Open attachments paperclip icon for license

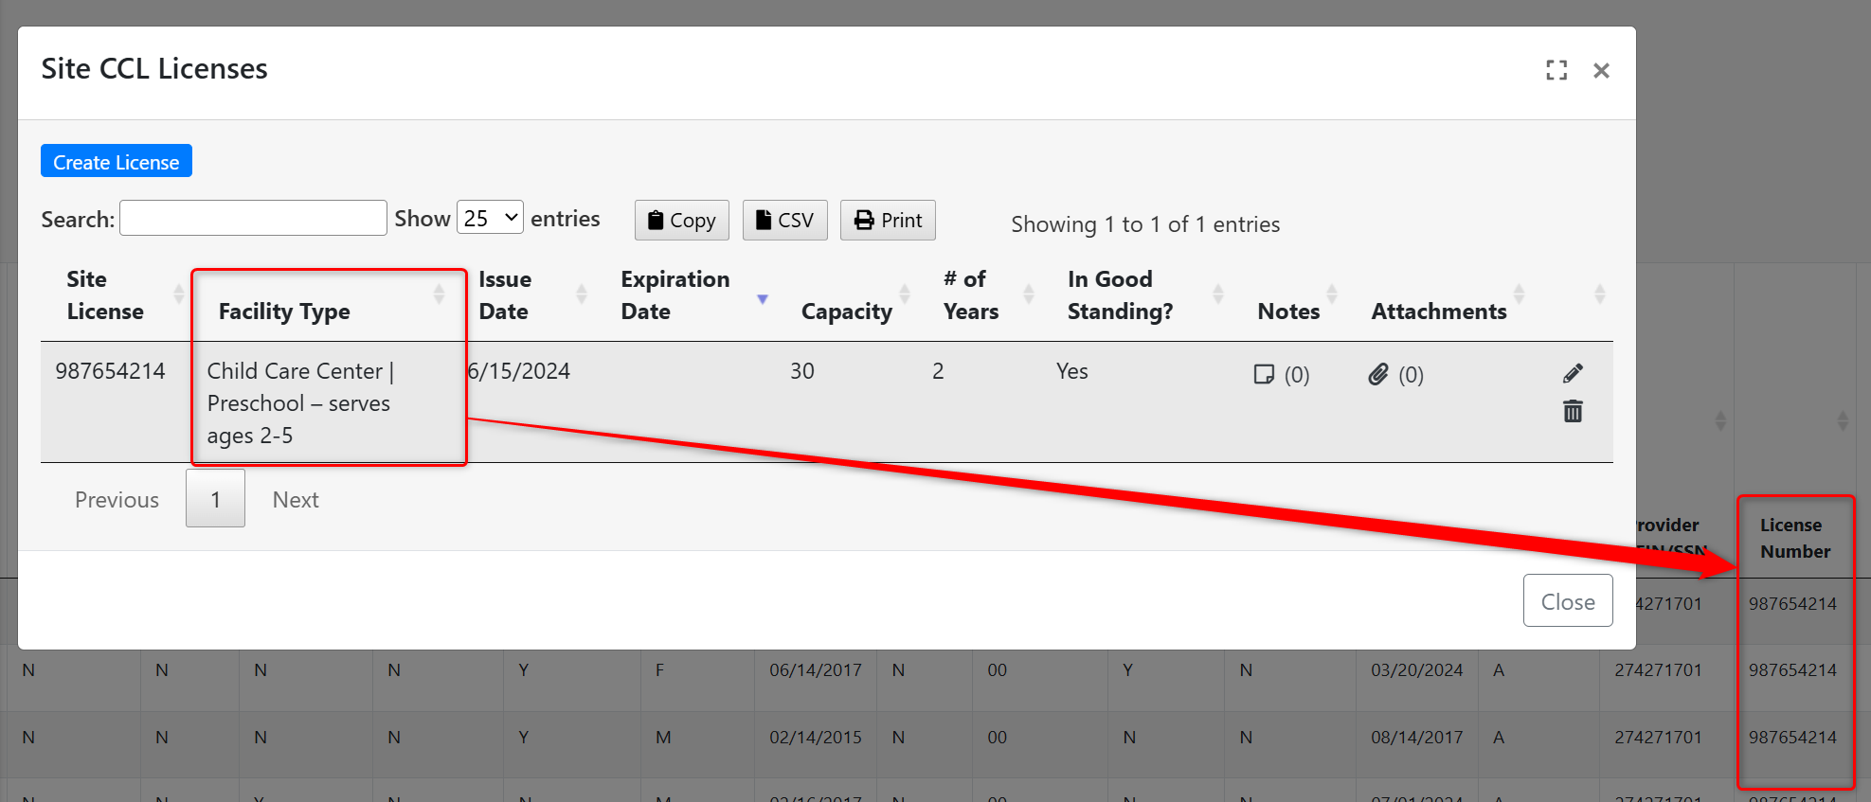1378,374
